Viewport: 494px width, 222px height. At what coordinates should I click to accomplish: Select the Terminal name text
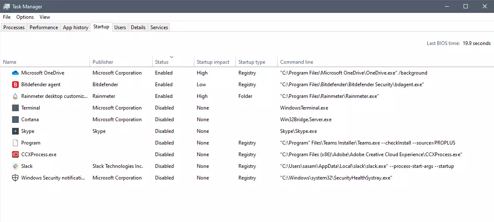[x=30, y=108]
